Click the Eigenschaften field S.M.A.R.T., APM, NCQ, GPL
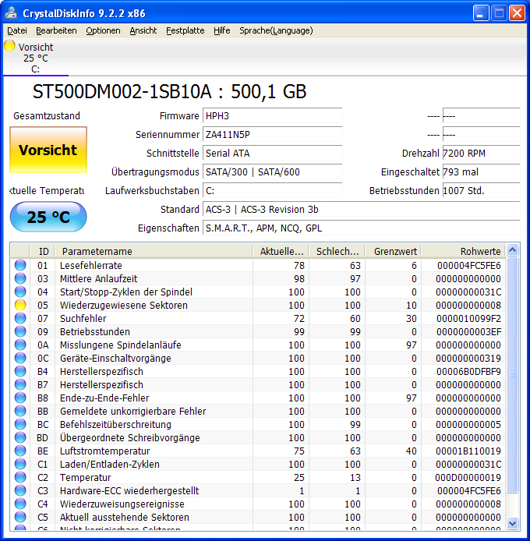 [361, 228]
